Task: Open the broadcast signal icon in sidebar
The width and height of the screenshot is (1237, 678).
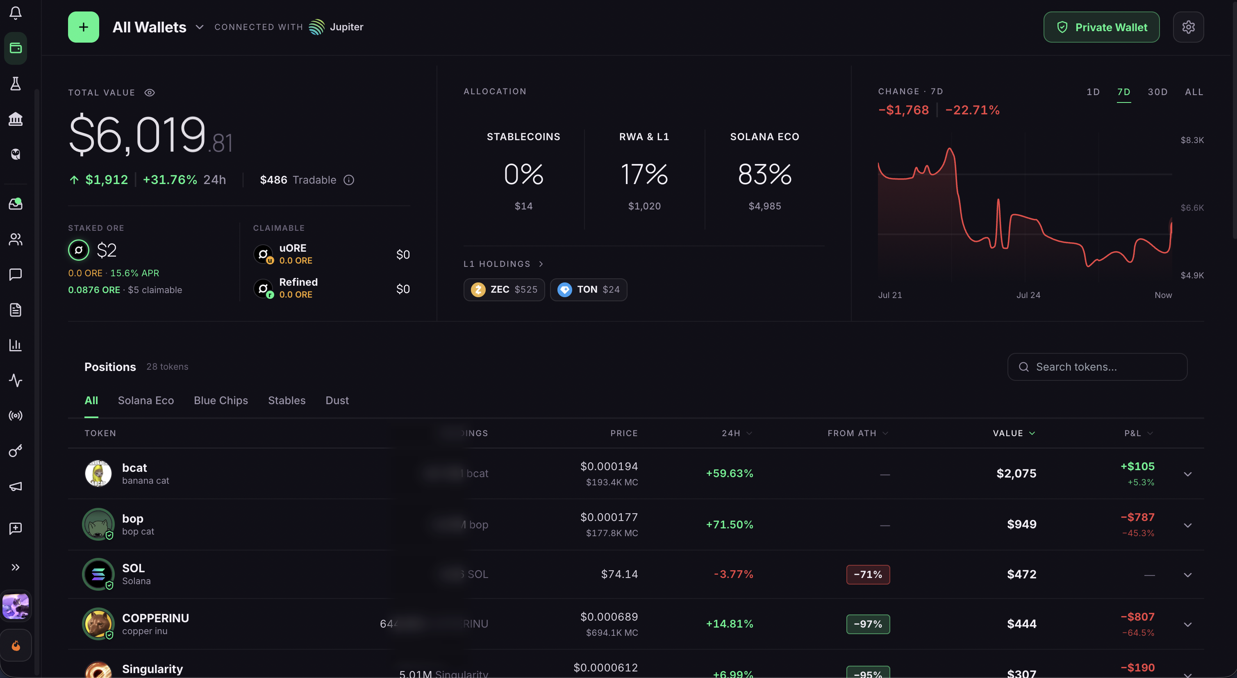Action: tap(15, 415)
